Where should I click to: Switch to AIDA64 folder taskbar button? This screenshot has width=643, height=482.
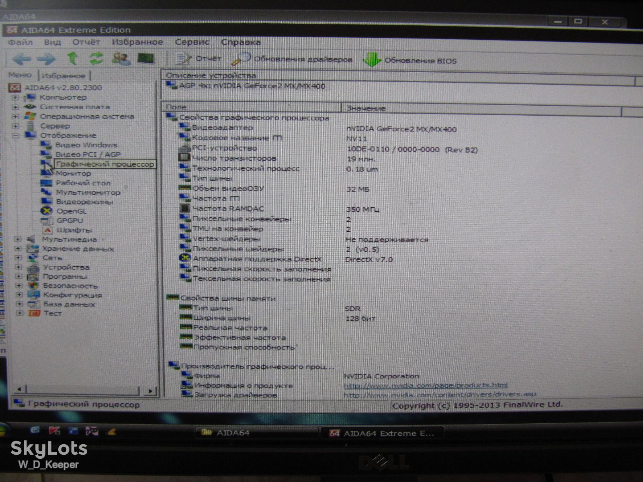[256, 433]
